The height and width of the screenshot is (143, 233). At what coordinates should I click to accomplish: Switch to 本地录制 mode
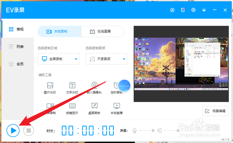(x=59, y=31)
